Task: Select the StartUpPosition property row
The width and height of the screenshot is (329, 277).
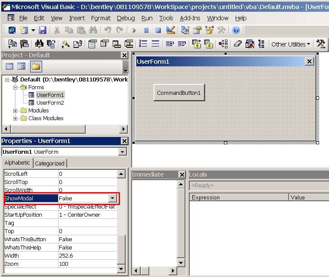Action: (61, 215)
